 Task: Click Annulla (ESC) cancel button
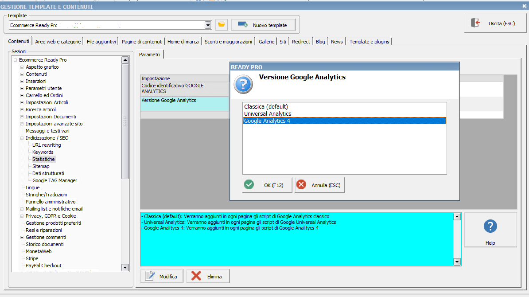click(319, 185)
